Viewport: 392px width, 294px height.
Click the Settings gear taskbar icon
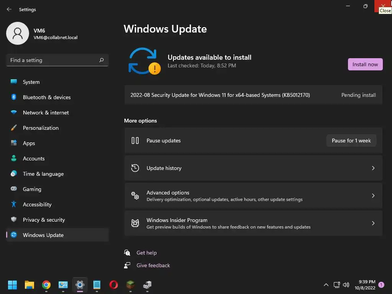[80, 285]
